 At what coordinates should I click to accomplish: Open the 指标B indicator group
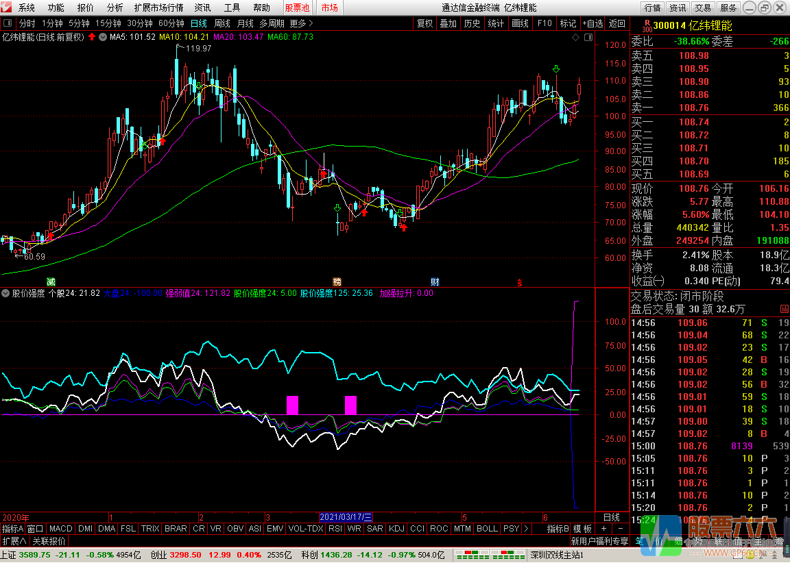558,528
